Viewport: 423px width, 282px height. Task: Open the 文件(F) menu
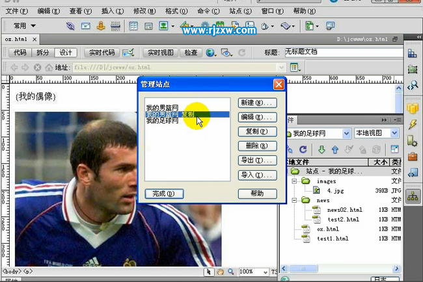(x=17, y=11)
